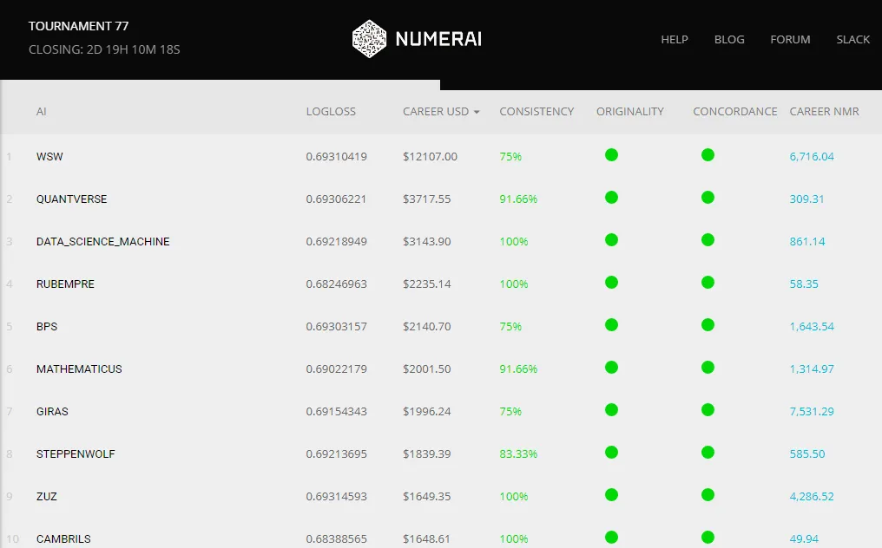Click the Numerai cube logo icon
This screenshot has height=548, width=882.
point(369,39)
